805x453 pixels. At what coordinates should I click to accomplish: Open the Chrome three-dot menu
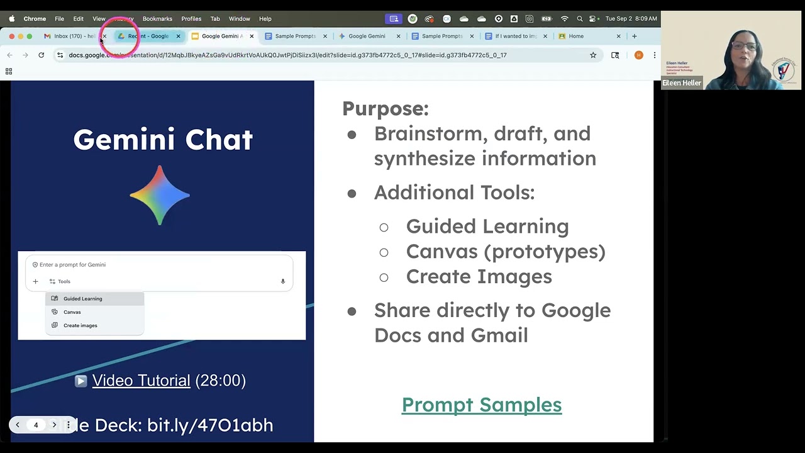click(655, 55)
